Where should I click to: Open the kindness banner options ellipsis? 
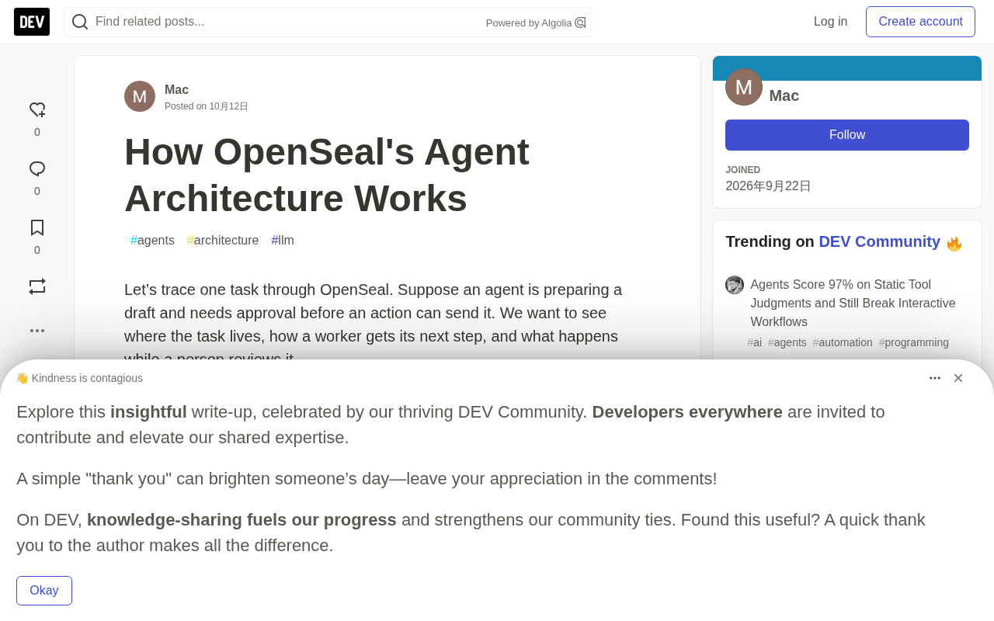pyautogui.click(x=935, y=378)
